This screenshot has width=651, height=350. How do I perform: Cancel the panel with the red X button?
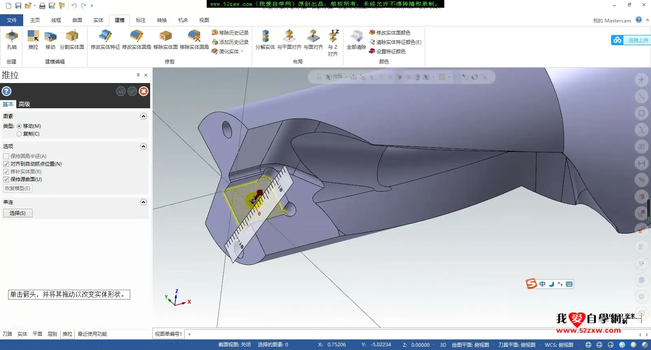point(144,91)
